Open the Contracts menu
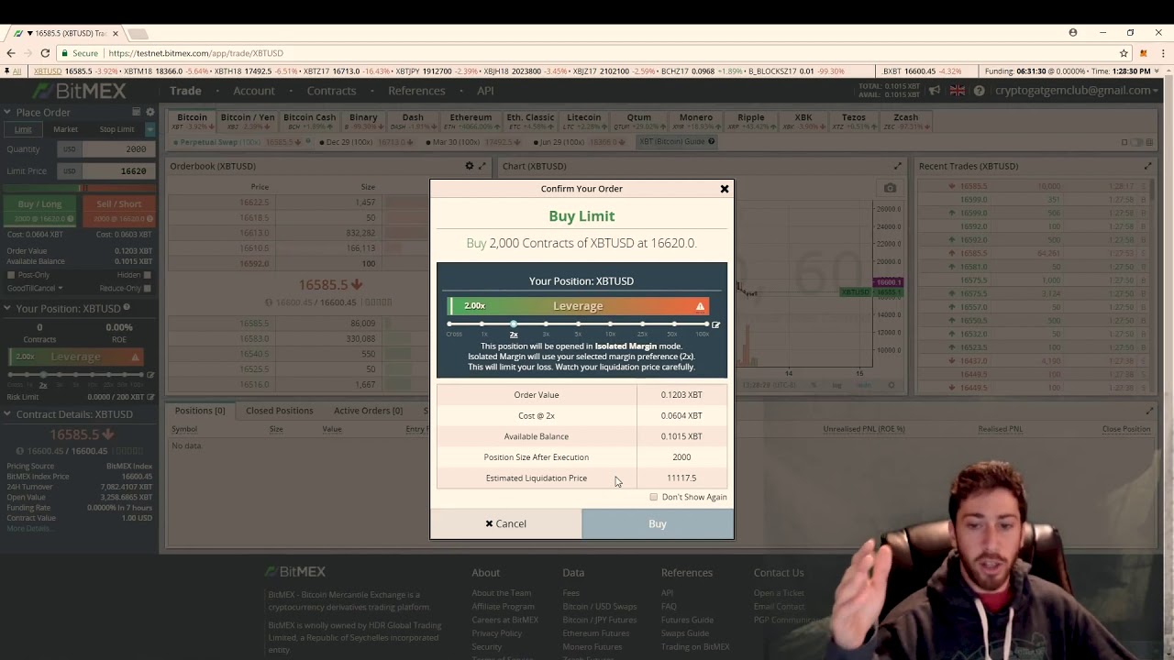The image size is (1174, 660). [x=331, y=91]
